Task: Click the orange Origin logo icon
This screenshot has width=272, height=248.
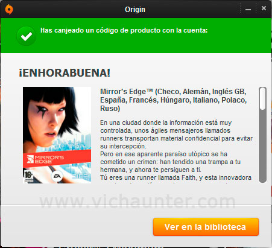Action: point(9,9)
